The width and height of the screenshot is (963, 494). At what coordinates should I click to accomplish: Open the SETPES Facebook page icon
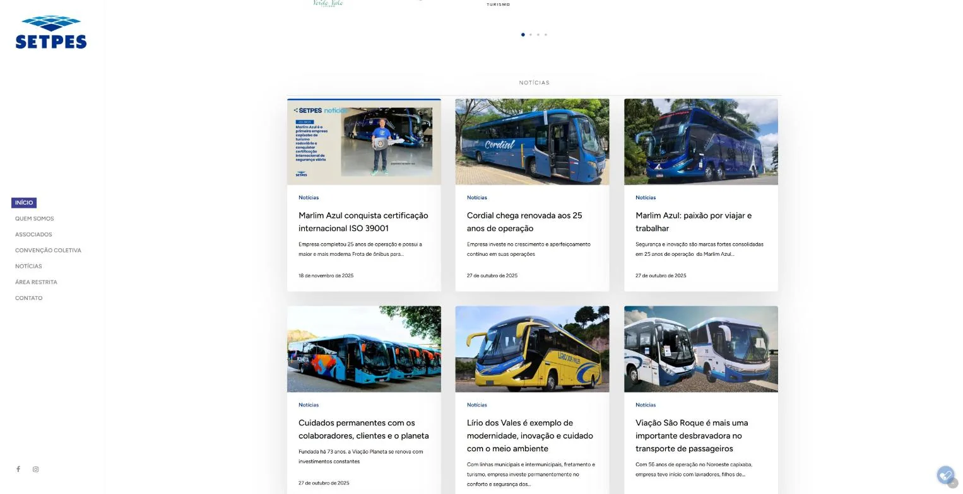click(18, 469)
